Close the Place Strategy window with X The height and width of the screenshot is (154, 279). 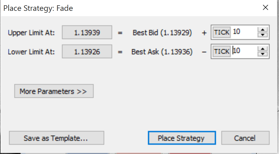tap(266, 7)
